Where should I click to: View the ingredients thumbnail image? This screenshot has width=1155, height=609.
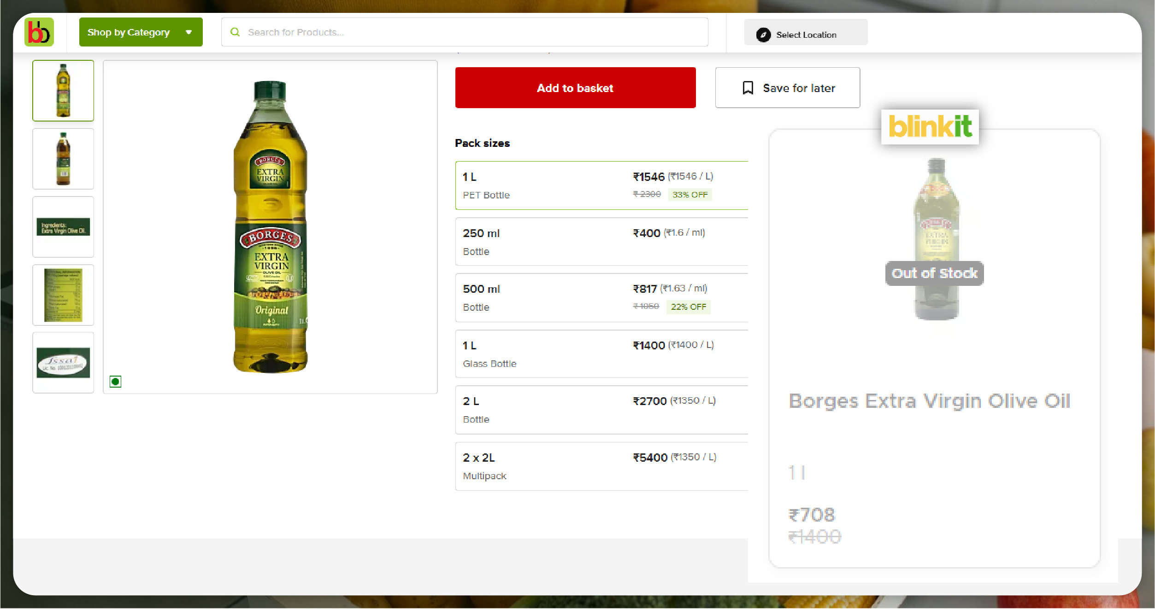point(63,227)
